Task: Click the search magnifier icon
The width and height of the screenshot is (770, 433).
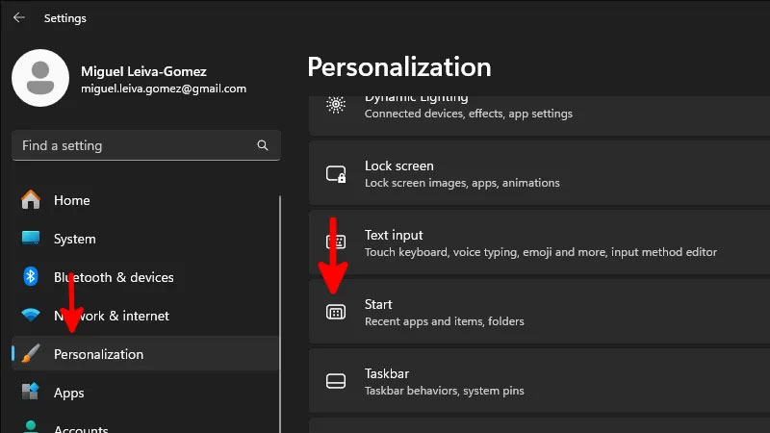Action: (263, 145)
